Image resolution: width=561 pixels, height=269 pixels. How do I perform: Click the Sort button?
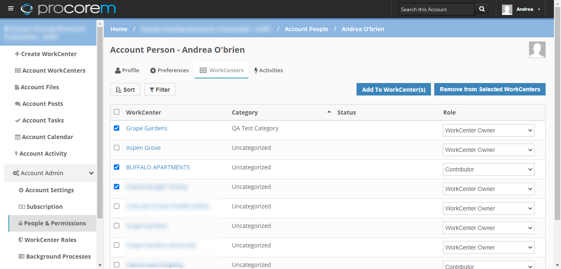pyautogui.click(x=125, y=90)
